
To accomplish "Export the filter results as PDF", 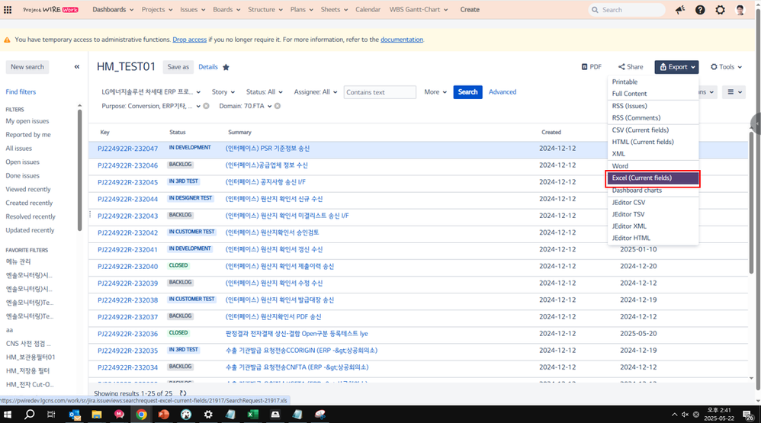I will coord(592,67).
